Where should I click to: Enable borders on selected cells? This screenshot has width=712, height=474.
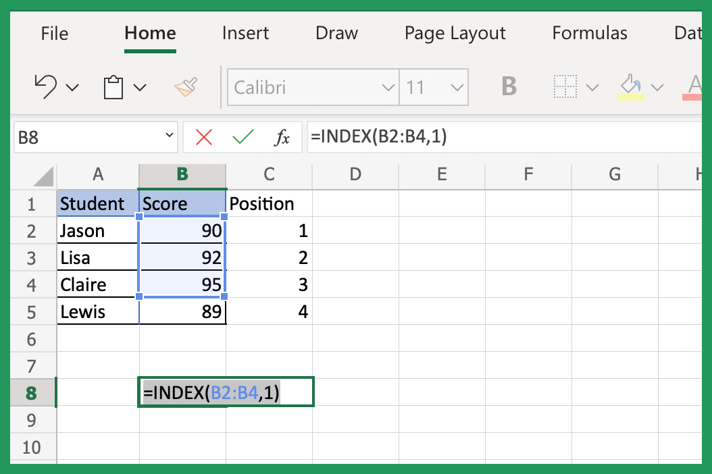coord(567,86)
